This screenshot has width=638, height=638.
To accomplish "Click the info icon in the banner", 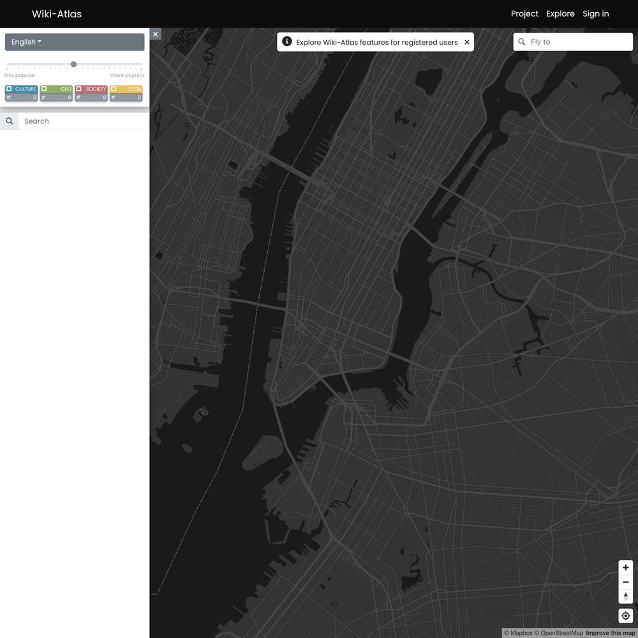I will 287,41.
